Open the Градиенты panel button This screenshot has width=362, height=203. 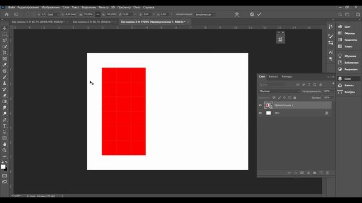pos(348,40)
